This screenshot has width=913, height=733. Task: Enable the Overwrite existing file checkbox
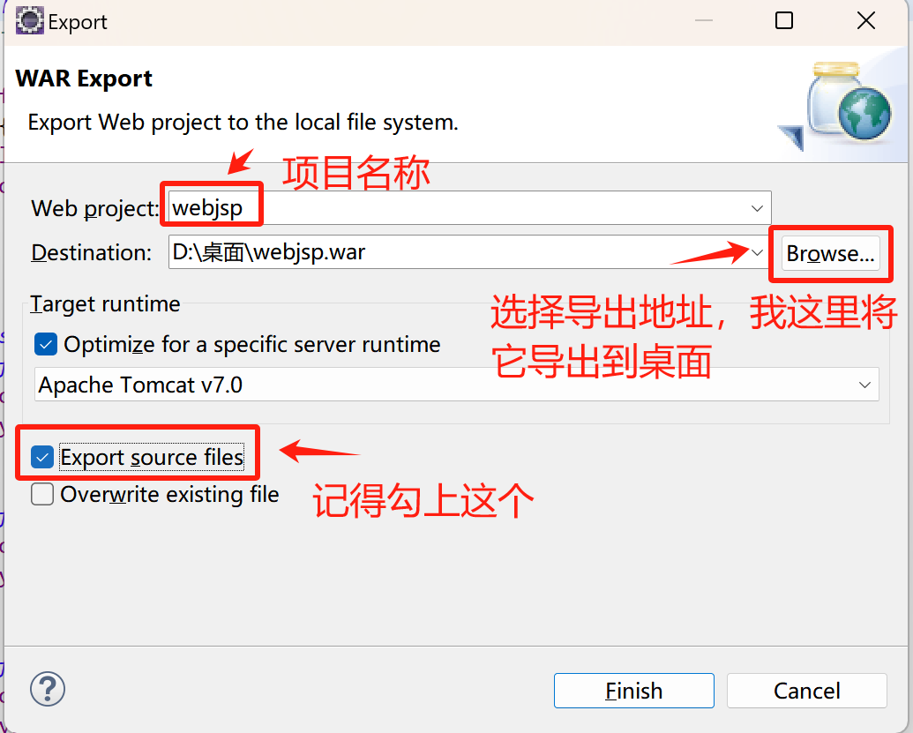[x=41, y=495]
